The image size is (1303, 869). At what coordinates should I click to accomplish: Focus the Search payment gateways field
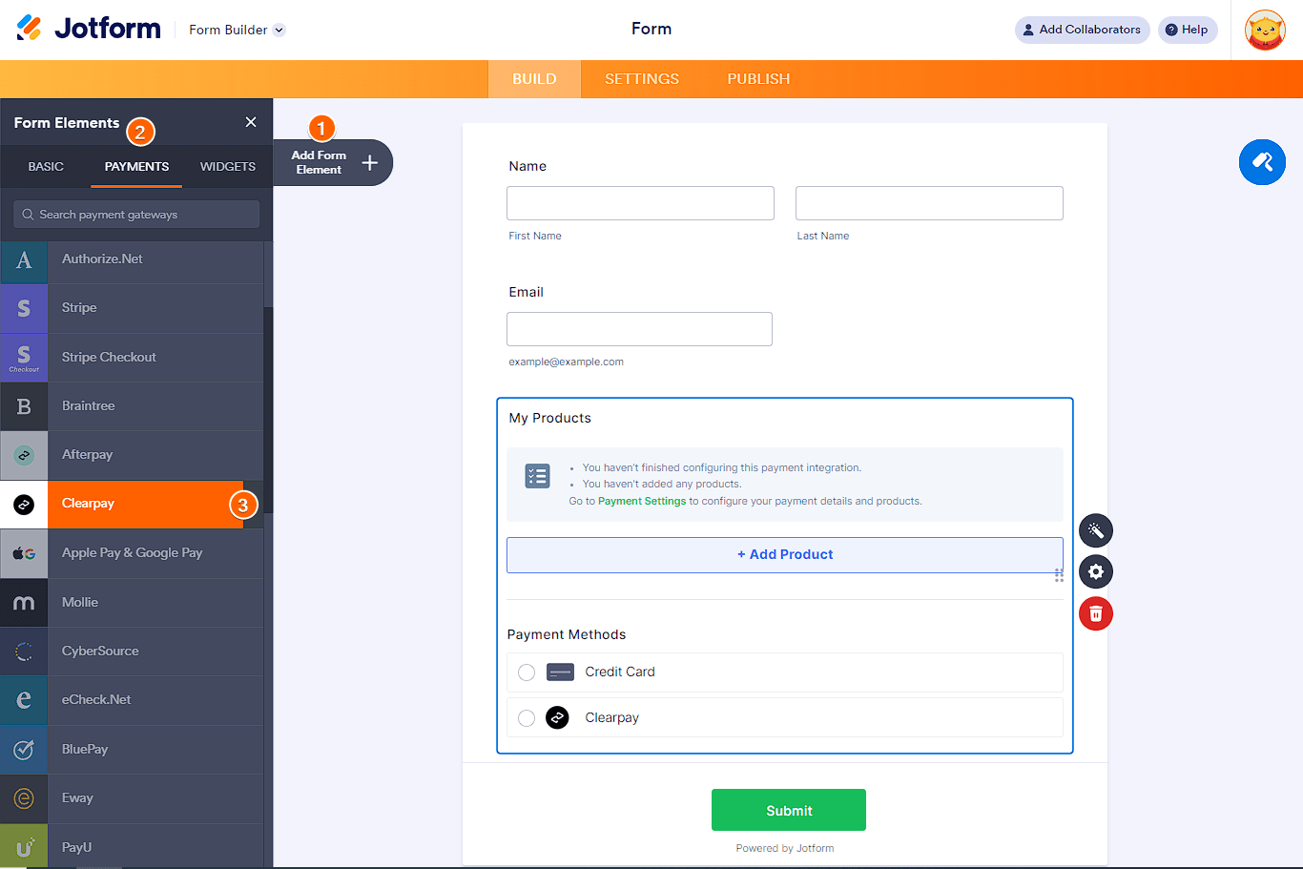136,215
